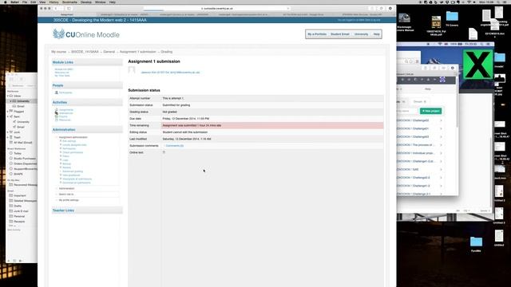The width and height of the screenshot is (511, 287).
Task: Click University header button
Action: [362, 34]
